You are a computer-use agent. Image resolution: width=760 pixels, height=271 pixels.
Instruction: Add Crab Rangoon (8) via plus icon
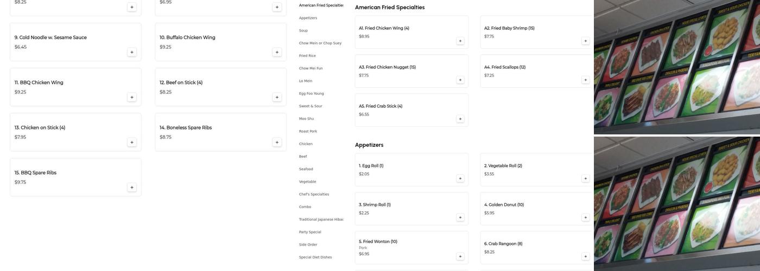(x=585, y=256)
